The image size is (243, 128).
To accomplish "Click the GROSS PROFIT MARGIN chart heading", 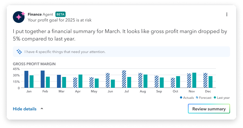I will pyautogui.click(x=34, y=64).
